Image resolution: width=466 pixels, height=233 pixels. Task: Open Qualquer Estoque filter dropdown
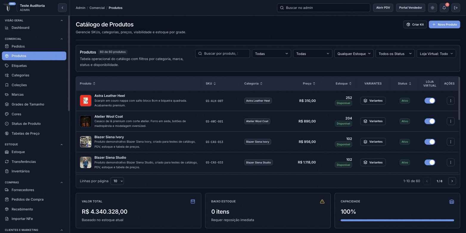pos(354,53)
